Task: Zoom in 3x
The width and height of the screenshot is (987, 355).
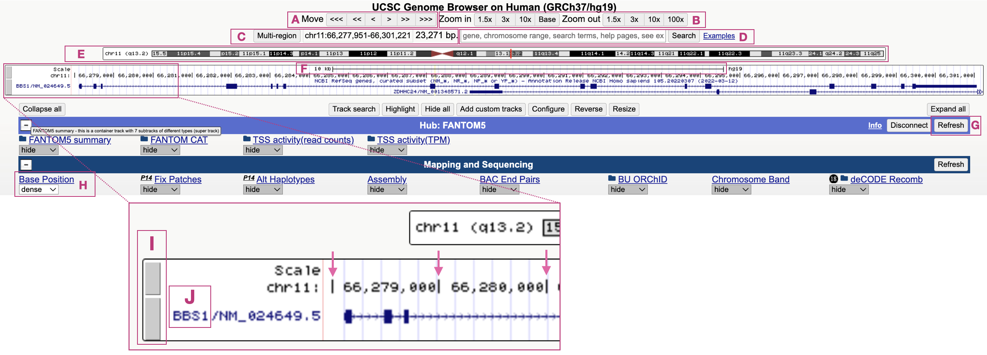Action: (x=505, y=19)
